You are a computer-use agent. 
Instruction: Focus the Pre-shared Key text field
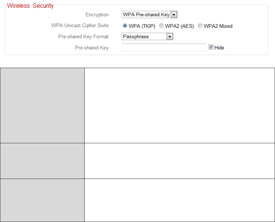click(164, 48)
